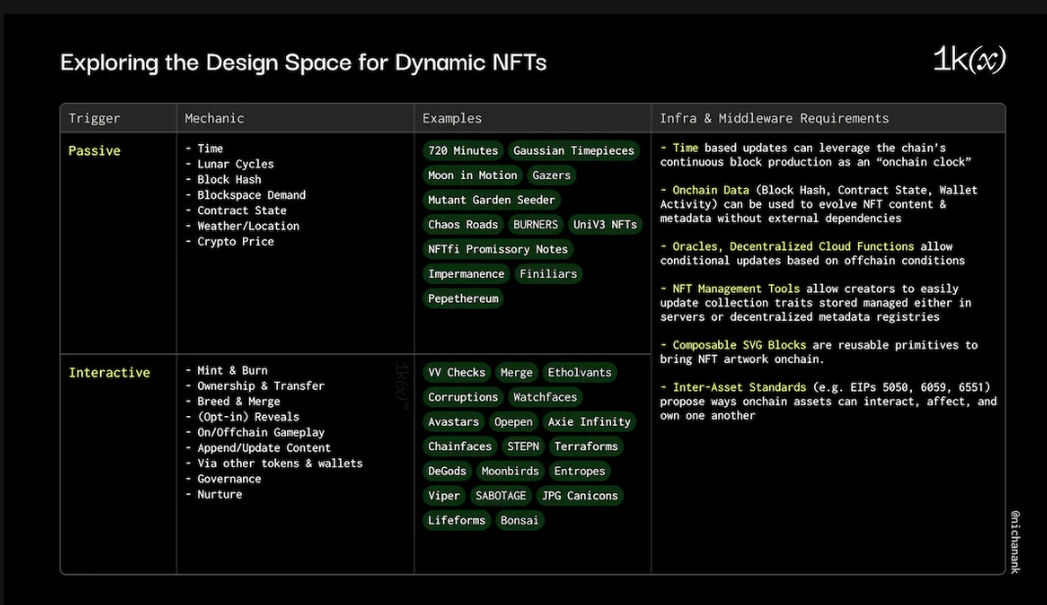Image resolution: width=1047 pixels, height=605 pixels.
Task: Click the Finiliars tag
Action: (x=548, y=274)
